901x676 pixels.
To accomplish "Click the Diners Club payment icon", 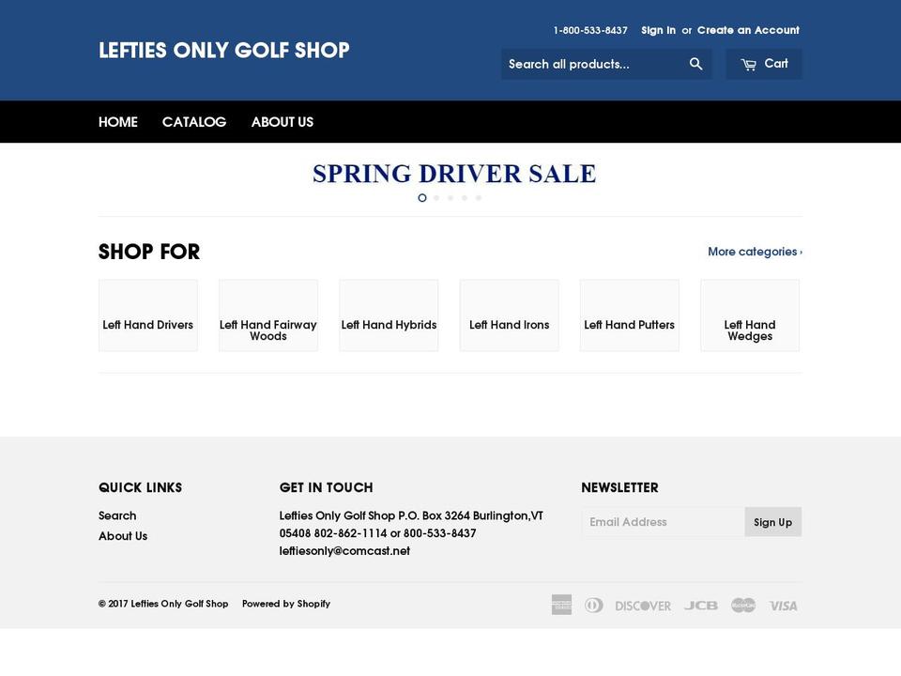I will click(594, 605).
